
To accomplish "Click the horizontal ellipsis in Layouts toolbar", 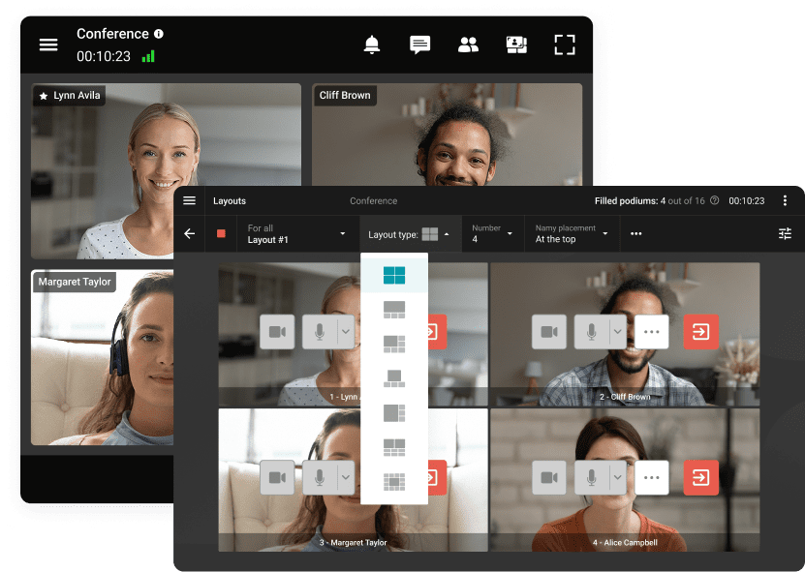I will (636, 233).
